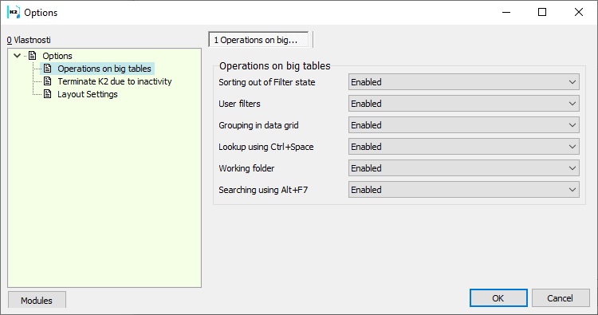Expand Grouping in data grid combo box
Image resolution: width=598 pixels, height=315 pixels.
tap(464, 125)
